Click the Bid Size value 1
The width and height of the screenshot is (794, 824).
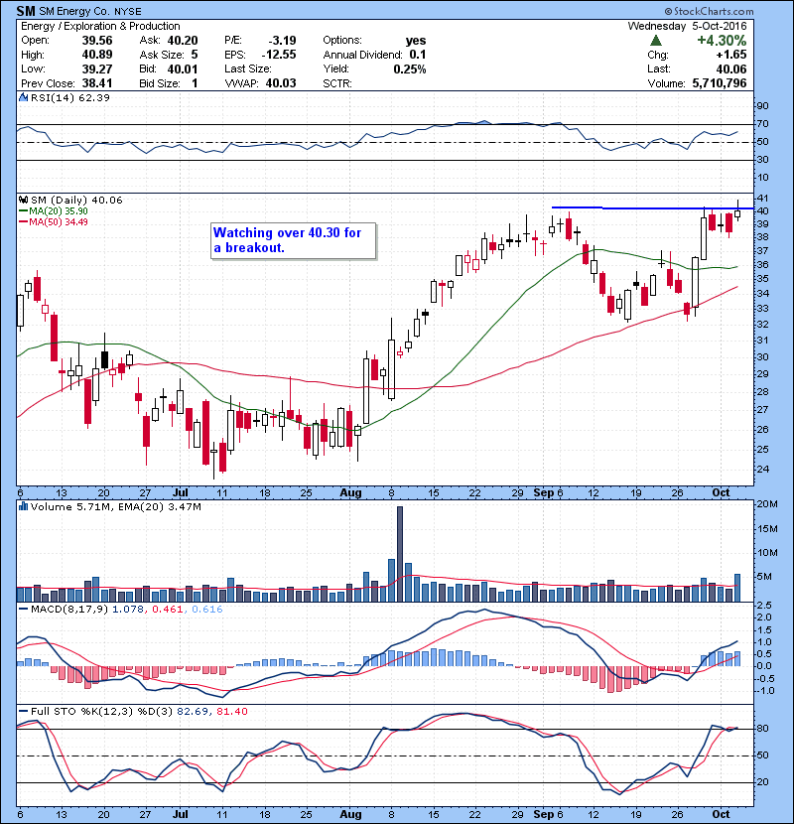click(195, 83)
